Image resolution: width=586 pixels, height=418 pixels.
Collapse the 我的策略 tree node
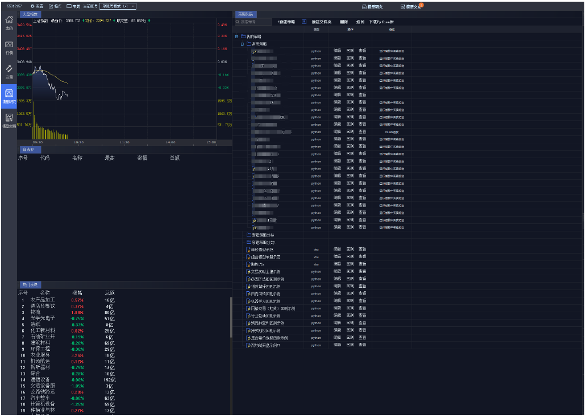pyautogui.click(x=236, y=36)
